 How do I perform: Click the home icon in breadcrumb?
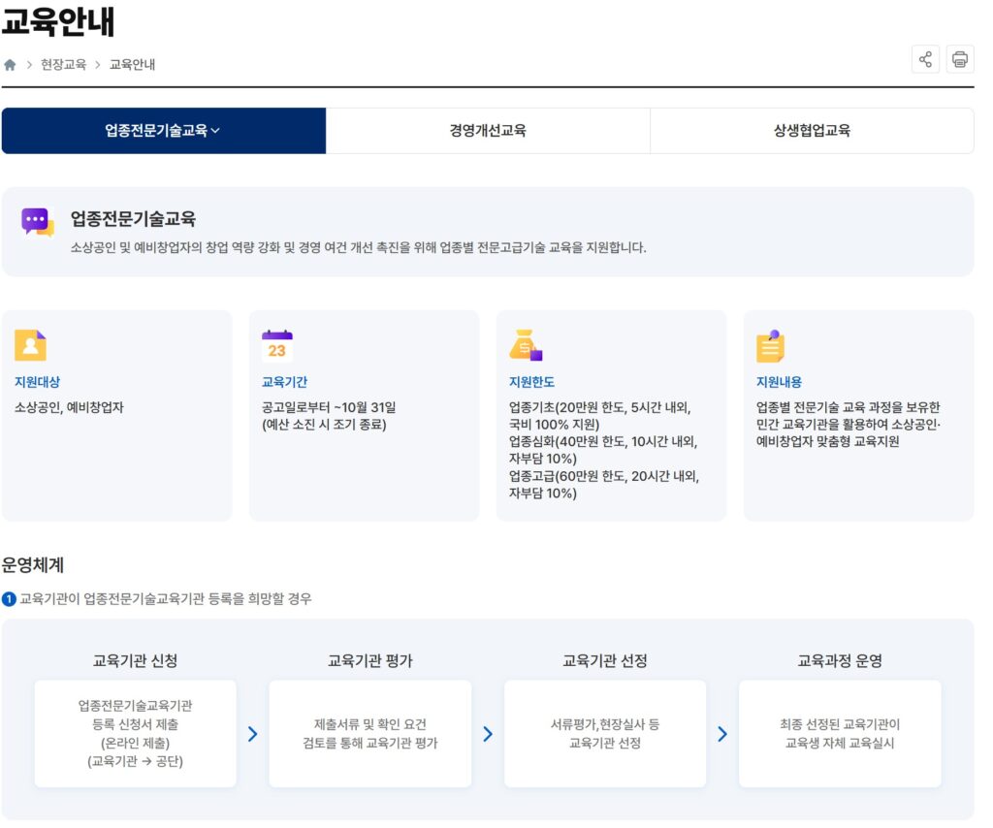pyautogui.click(x=10, y=65)
